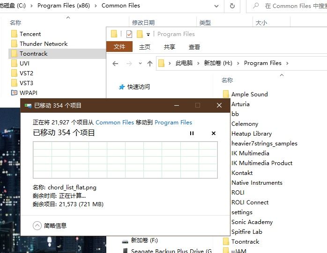327x253 pixels.
Task: Open the Program Files destination link
Action: tap(173, 123)
